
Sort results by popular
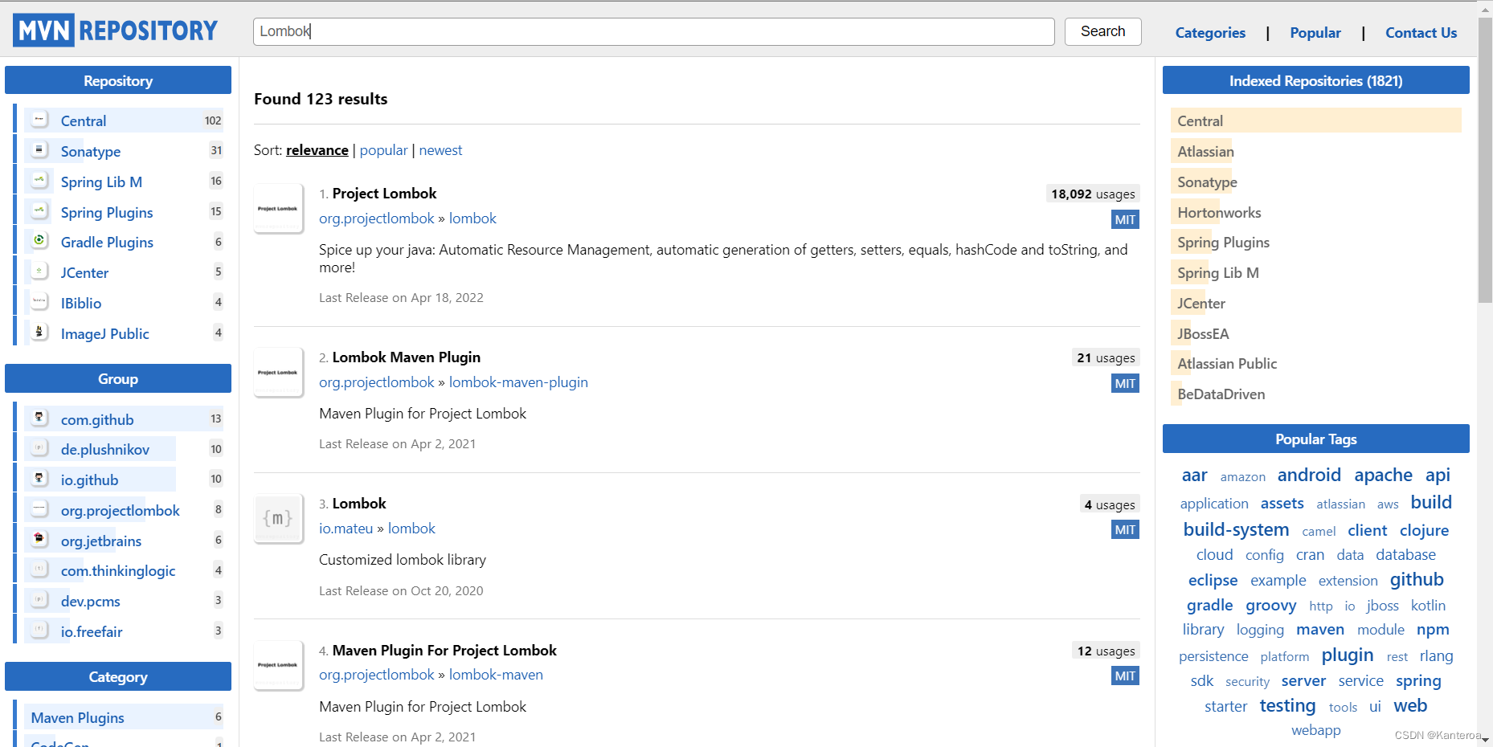(383, 150)
